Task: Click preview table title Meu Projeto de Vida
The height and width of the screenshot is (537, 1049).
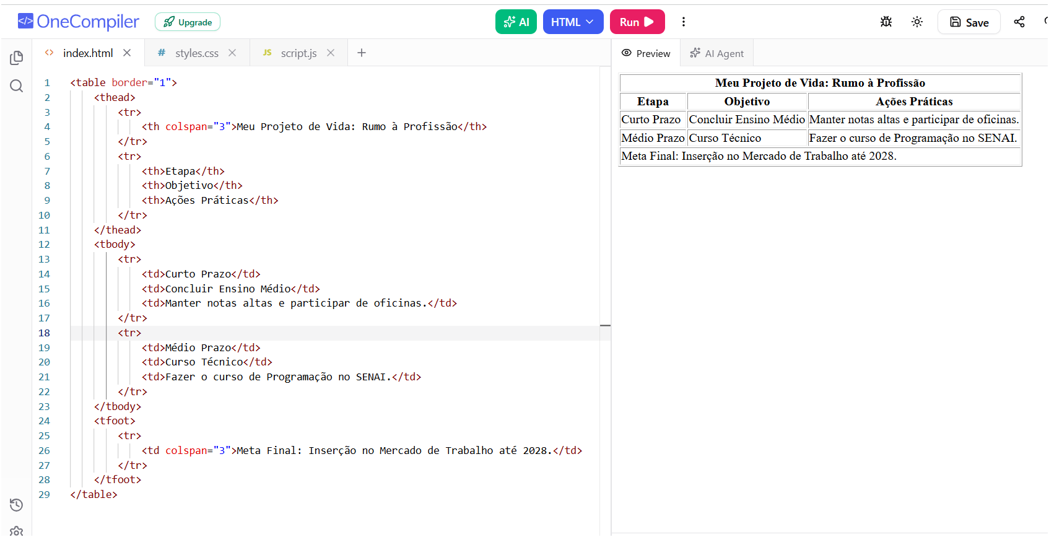Action: coord(820,83)
